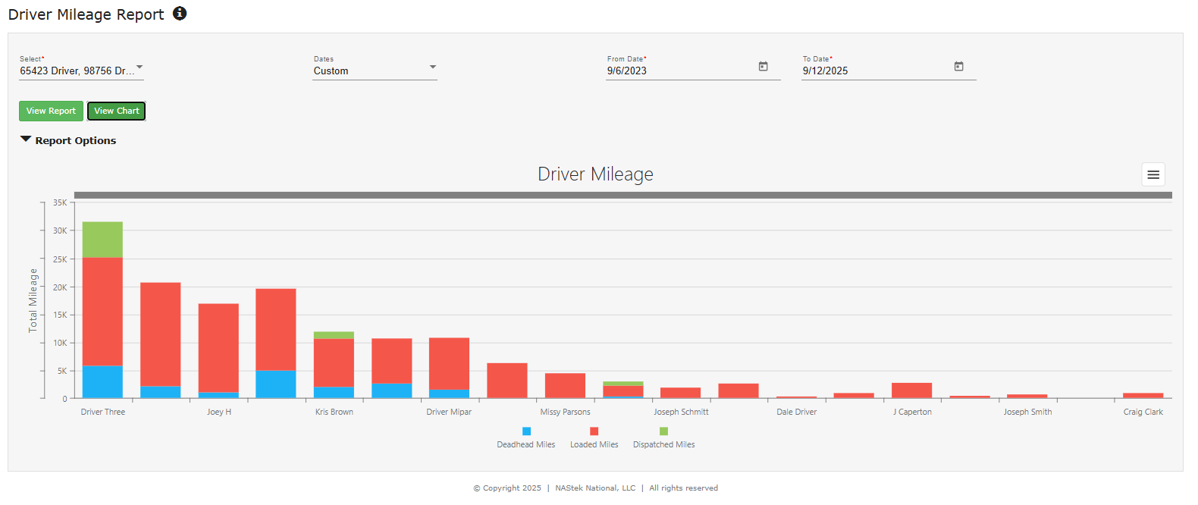Click the green dispatched segment of Driver Three
Screen dimensions: 1198x505
coord(102,240)
